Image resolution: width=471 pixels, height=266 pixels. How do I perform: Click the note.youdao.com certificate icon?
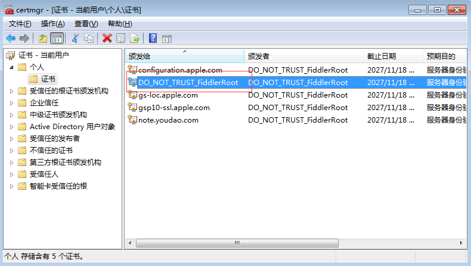(132, 120)
